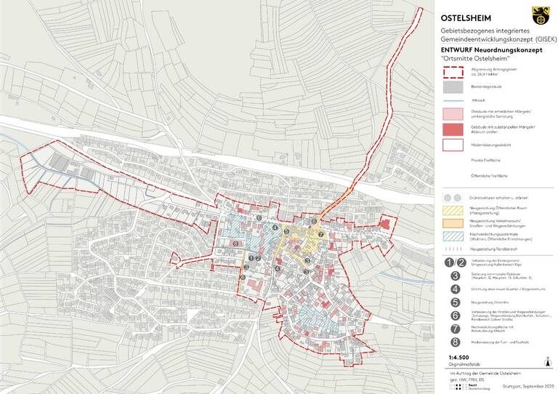Click the 'Grünstrukturen erhalten u. stärken' label
Viewport: 558px width, 394px height.
[499, 198]
